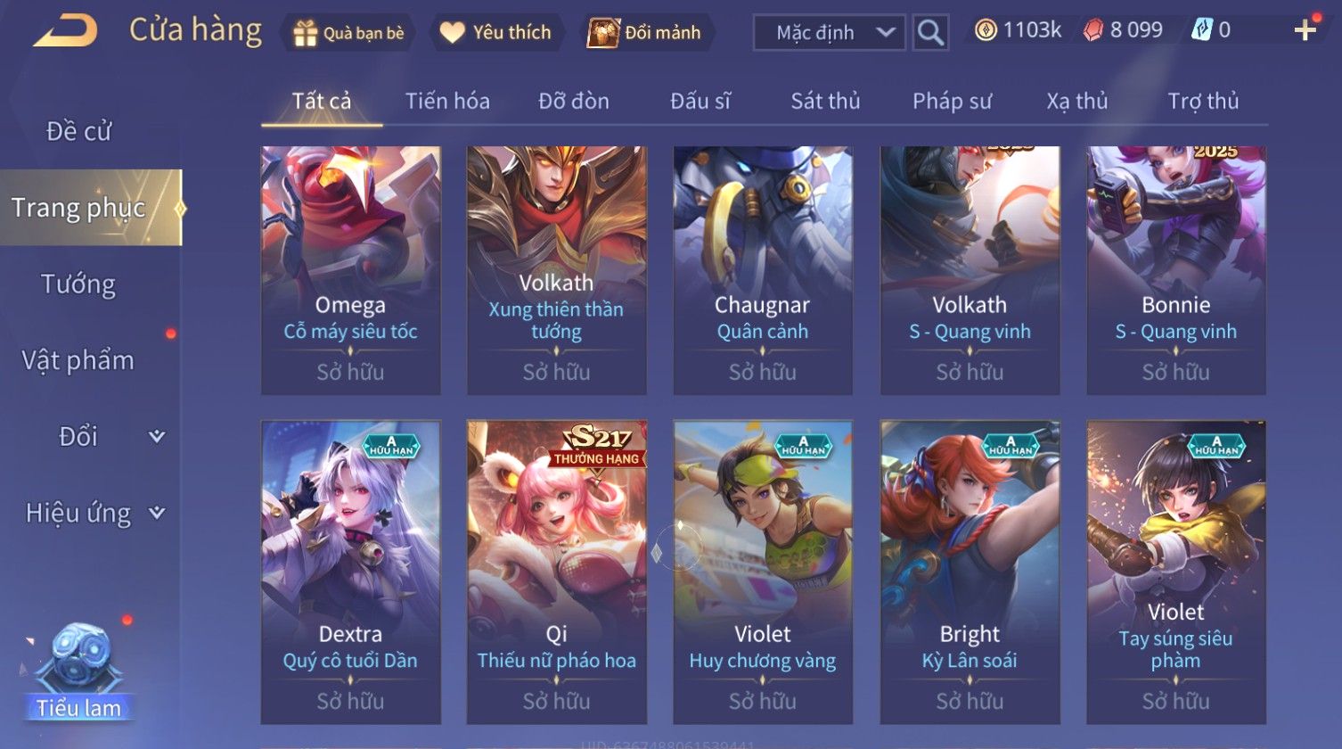Open the Đề cử section
Viewport: 1342px width, 749px height.
point(78,131)
